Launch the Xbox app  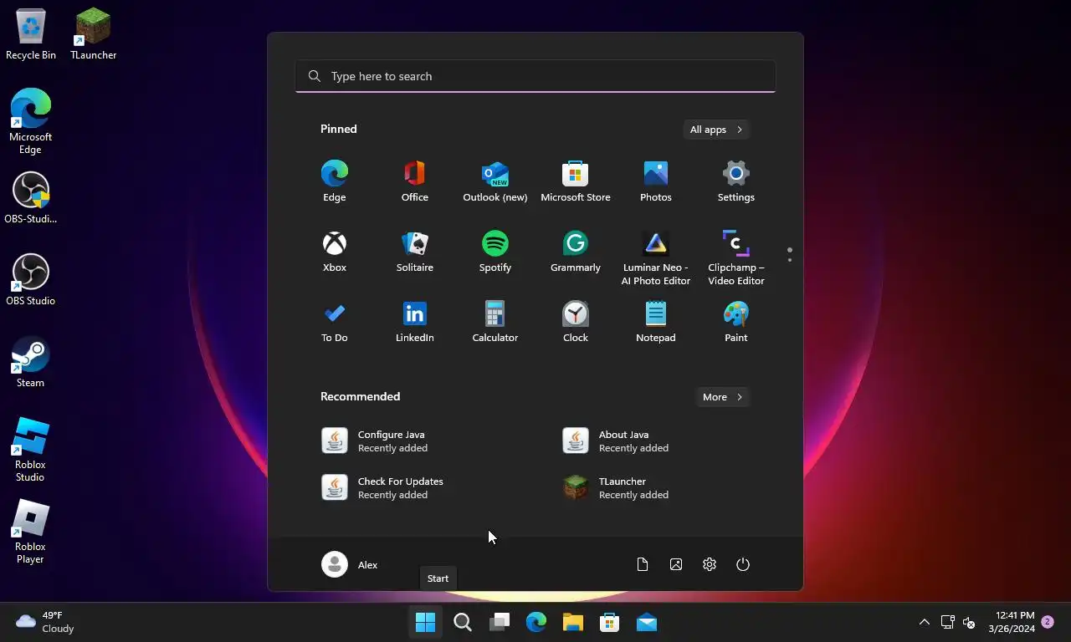[x=334, y=252]
